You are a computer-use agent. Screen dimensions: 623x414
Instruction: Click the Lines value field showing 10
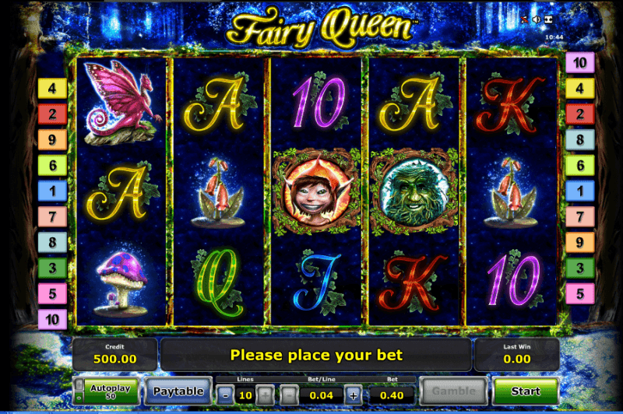(x=245, y=395)
